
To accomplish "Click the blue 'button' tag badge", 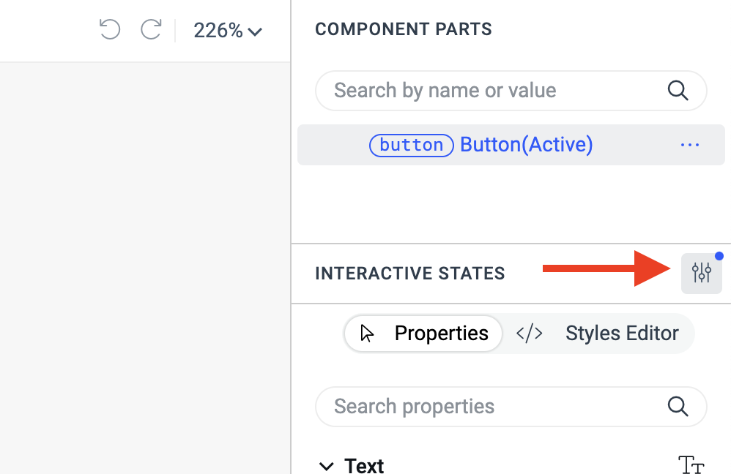I will pyautogui.click(x=411, y=145).
